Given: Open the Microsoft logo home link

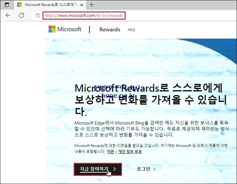Looking at the screenshot, I should 65,29.
